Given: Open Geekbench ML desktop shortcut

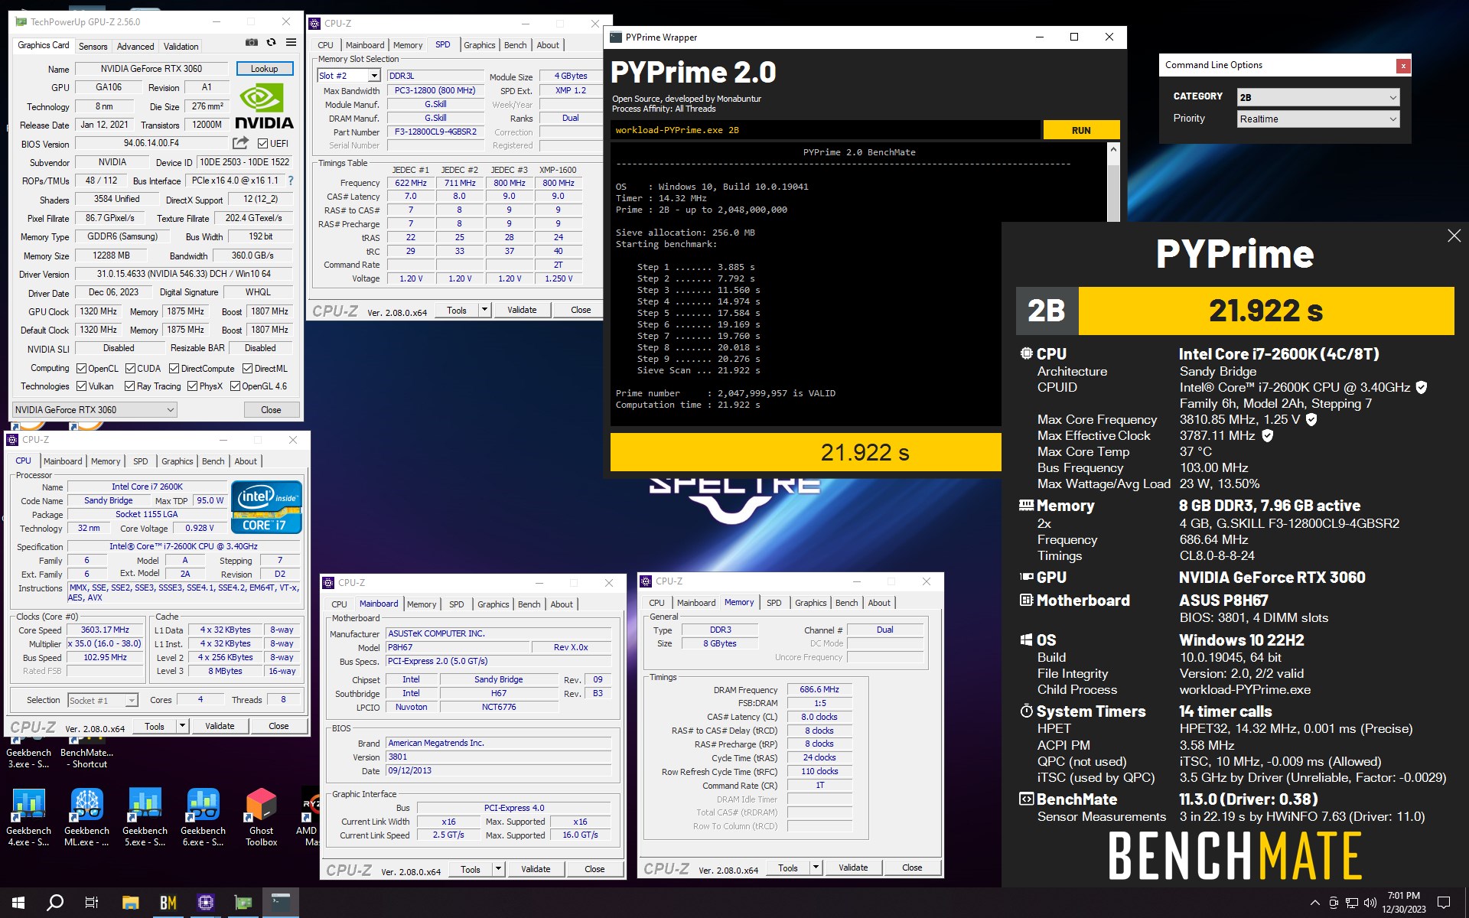Looking at the screenshot, I should 86,817.
